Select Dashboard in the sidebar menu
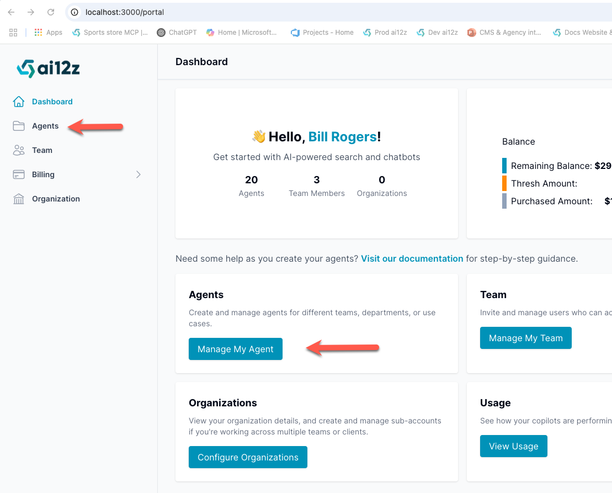612x493 pixels. (x=52, y=102)
